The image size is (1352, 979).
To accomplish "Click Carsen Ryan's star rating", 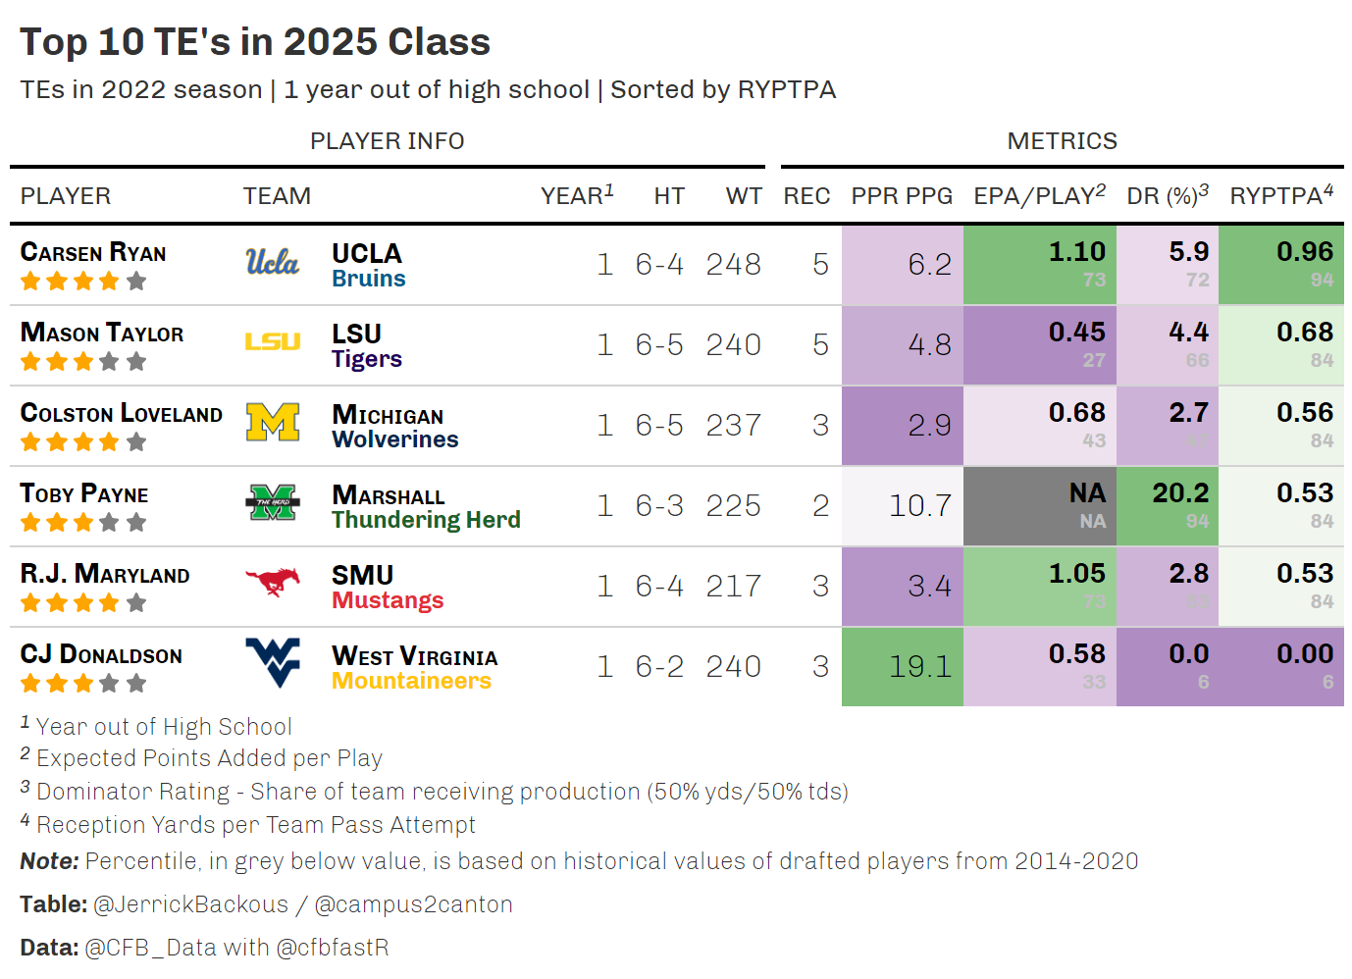I will [83, 282].
